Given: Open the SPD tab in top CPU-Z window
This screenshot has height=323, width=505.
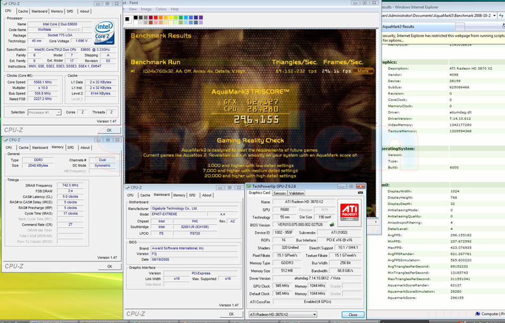Looking at the screenshot, I should 70,11.
